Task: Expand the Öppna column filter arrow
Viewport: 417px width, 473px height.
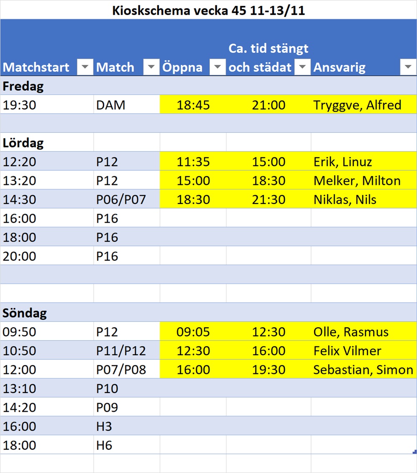Action: (x=217, y=67)
